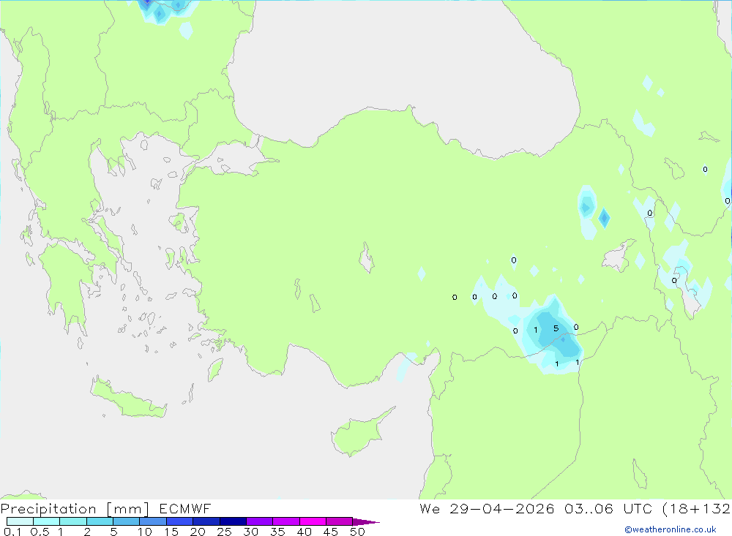
Task: Click the legend scale label '0.5'
Action: [40, 532]
